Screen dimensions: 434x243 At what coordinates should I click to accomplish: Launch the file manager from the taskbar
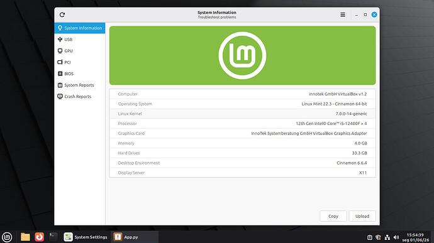[25, 237]
